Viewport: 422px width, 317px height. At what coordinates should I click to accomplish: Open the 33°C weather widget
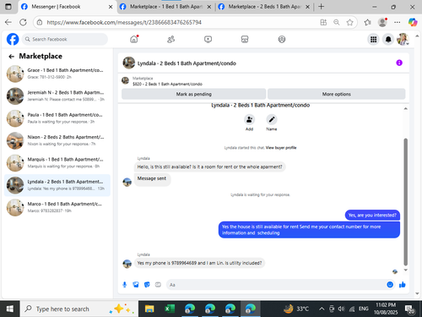tap(296, 309)
